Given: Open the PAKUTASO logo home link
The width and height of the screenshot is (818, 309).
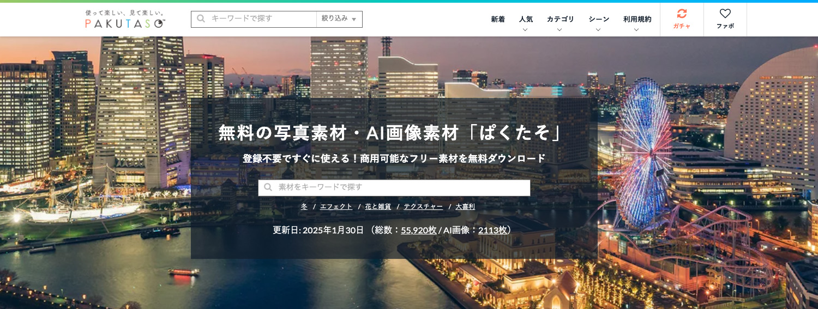Looking at the screenshot, I should [125, 19].
